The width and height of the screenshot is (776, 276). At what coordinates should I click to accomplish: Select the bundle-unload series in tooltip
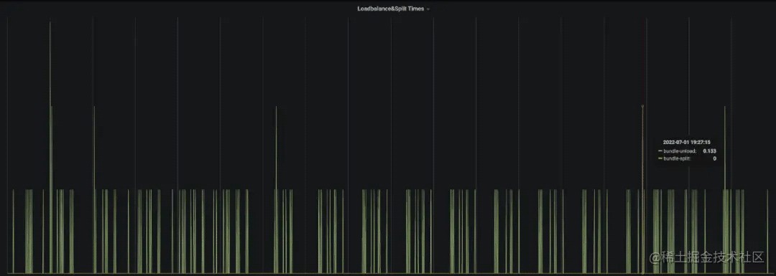[680, 151]
